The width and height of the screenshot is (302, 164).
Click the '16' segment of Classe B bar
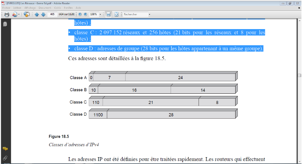(134, 90)
